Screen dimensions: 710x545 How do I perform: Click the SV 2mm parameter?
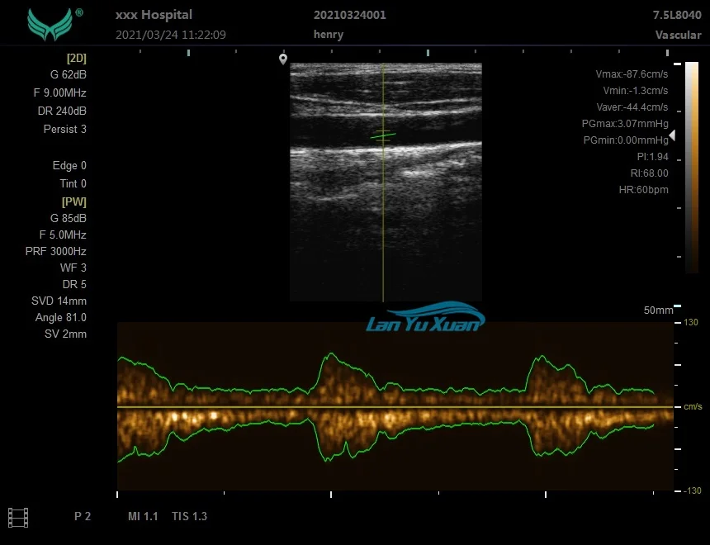tap(65, 334)
